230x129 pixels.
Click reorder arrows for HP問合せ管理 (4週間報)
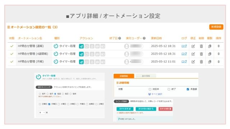[218, 54]
